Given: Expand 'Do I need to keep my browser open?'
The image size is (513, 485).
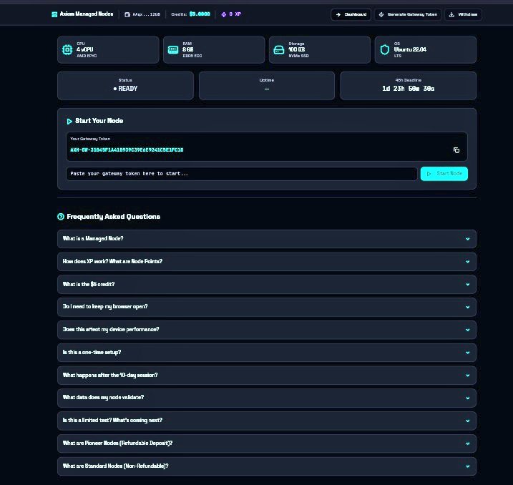Looking at the screenshot, I should point(267,307).
